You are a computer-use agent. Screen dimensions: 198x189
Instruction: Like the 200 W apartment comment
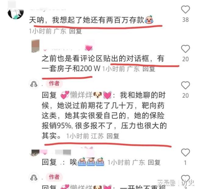(186, 49)
